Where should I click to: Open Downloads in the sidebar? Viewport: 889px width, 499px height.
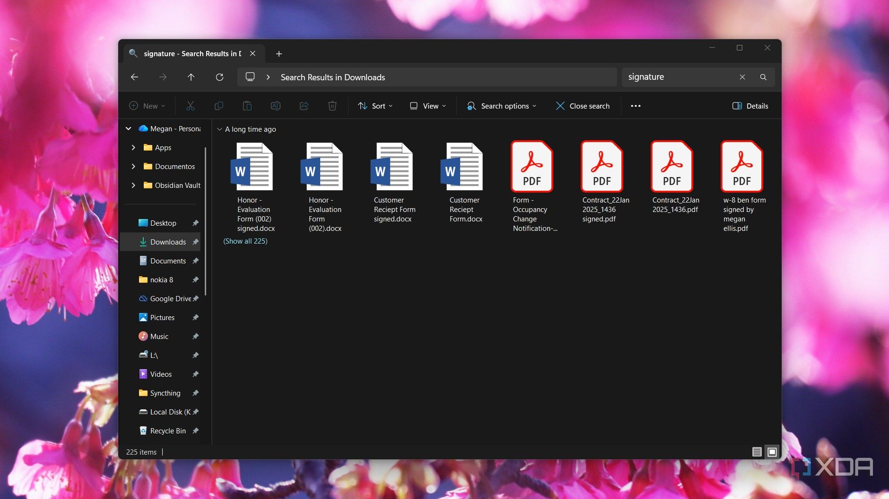(161, 242)
